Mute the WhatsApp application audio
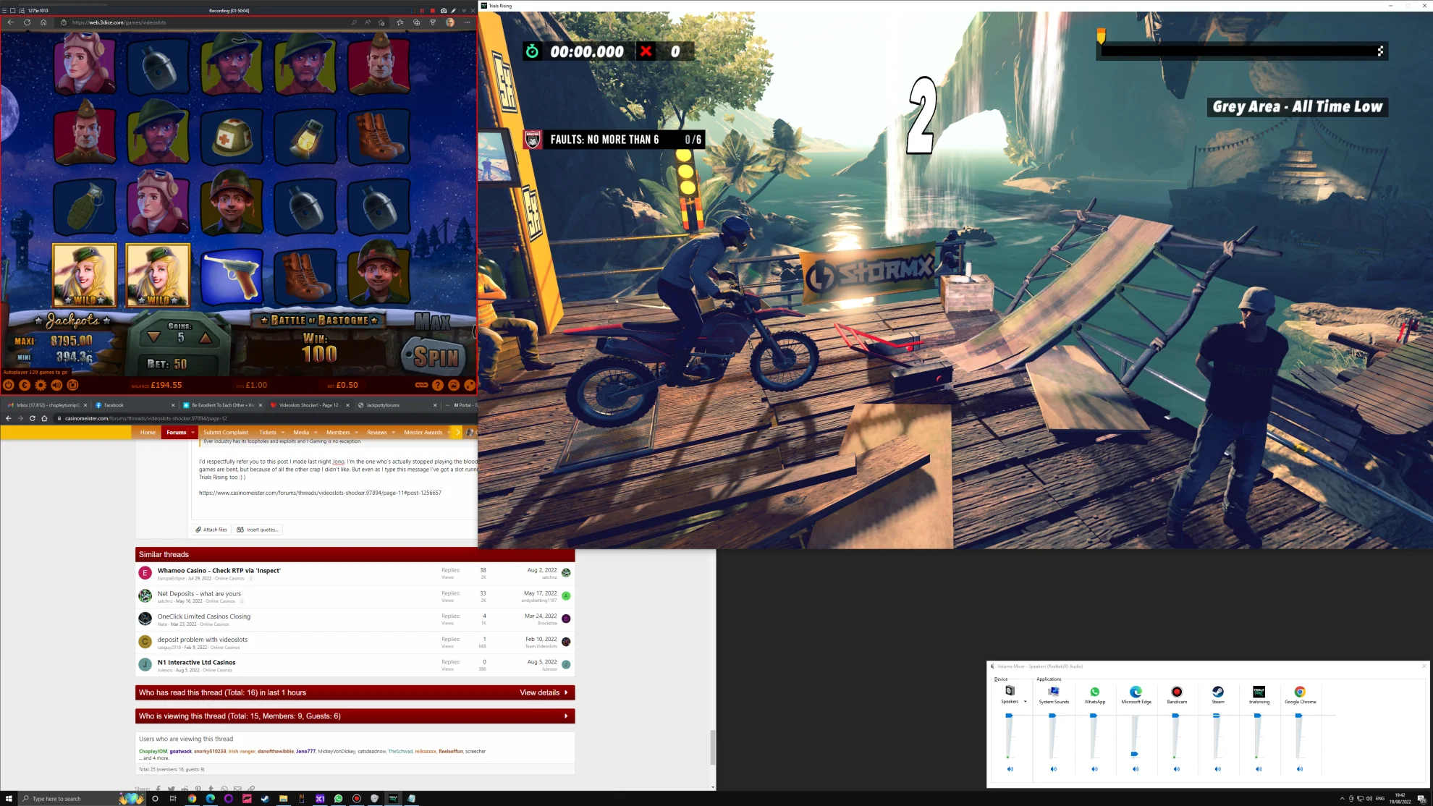 click(1094, 769)
